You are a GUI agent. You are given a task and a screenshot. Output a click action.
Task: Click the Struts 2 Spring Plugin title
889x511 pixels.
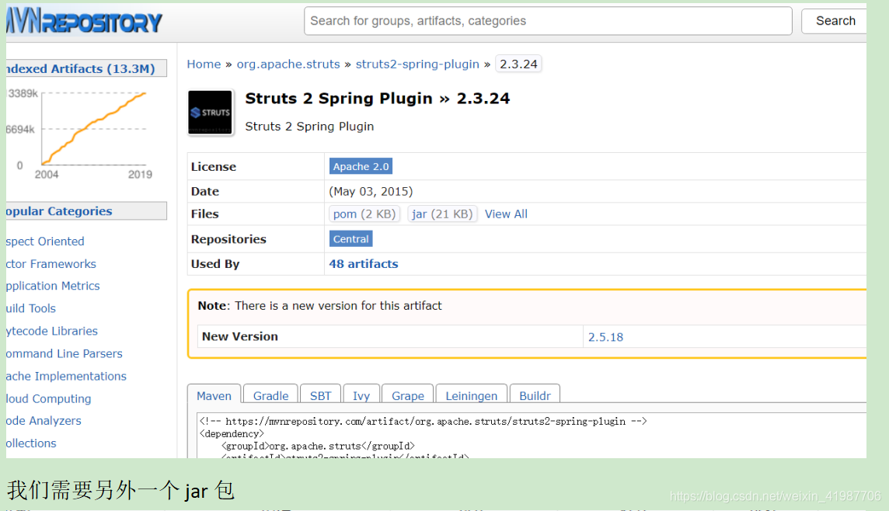pyautogui.click(x=377, y=99)
